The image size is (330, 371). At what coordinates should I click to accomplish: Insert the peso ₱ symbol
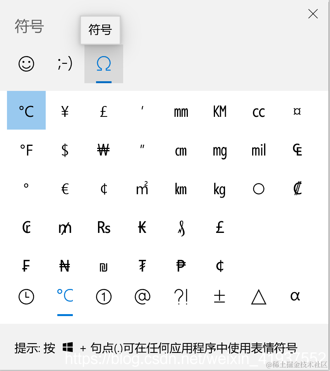pos(181,266)
